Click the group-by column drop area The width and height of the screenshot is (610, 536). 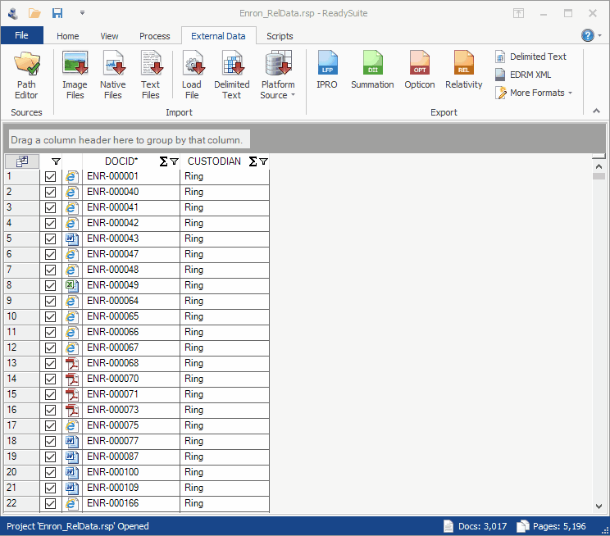(x=130, y=139)
